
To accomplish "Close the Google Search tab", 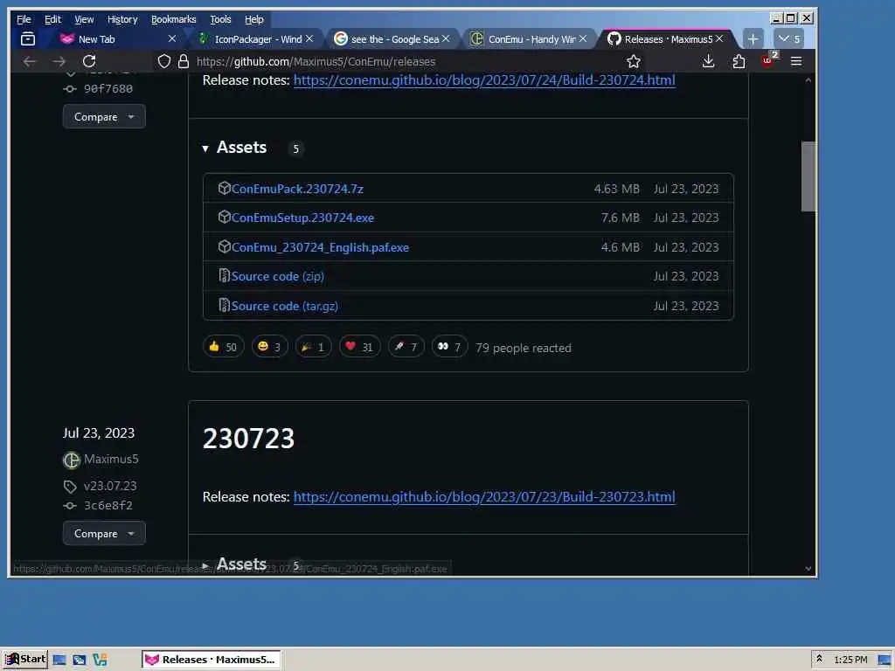I will click(x=446, y=38).
